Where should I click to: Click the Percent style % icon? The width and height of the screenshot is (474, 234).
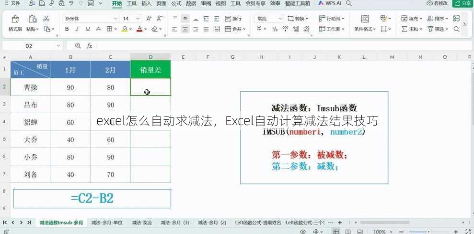click(275, 29)
